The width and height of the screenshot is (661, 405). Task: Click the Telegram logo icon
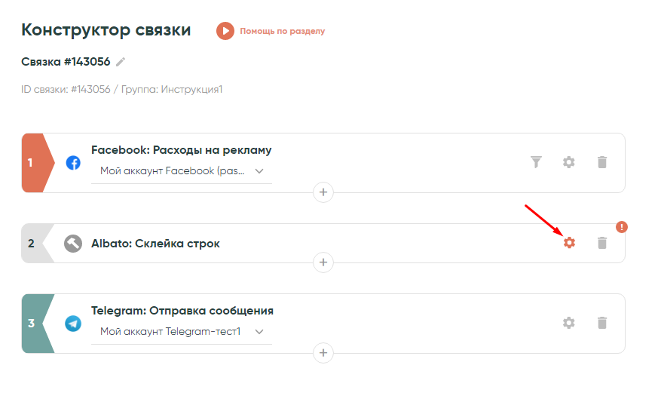[x=73, y=323]
